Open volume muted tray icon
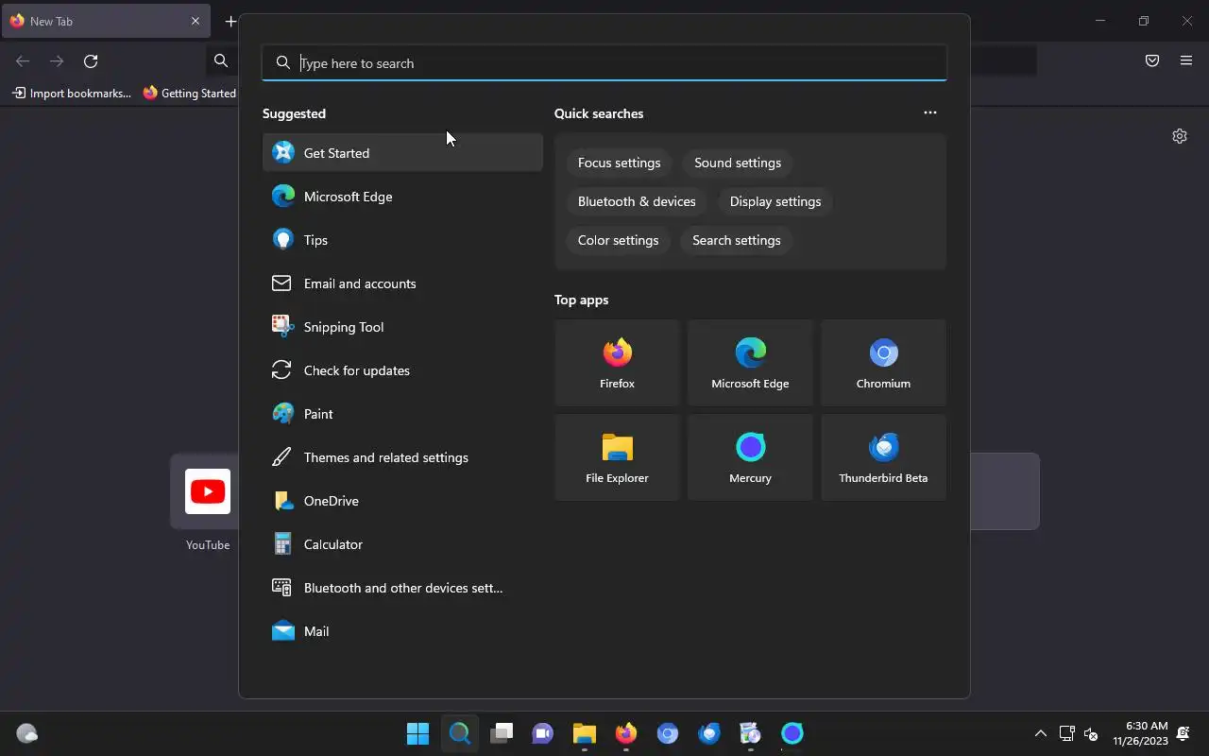This screenshot has width=1209, height=756. [x=1091, y=733]
